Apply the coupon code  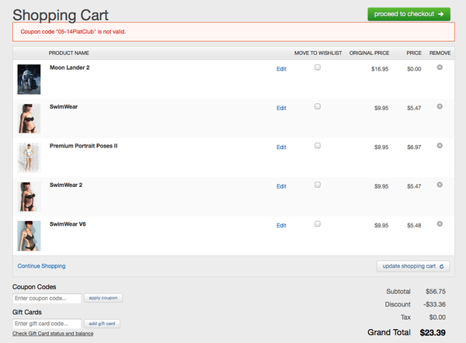click(x=103, y=298)
